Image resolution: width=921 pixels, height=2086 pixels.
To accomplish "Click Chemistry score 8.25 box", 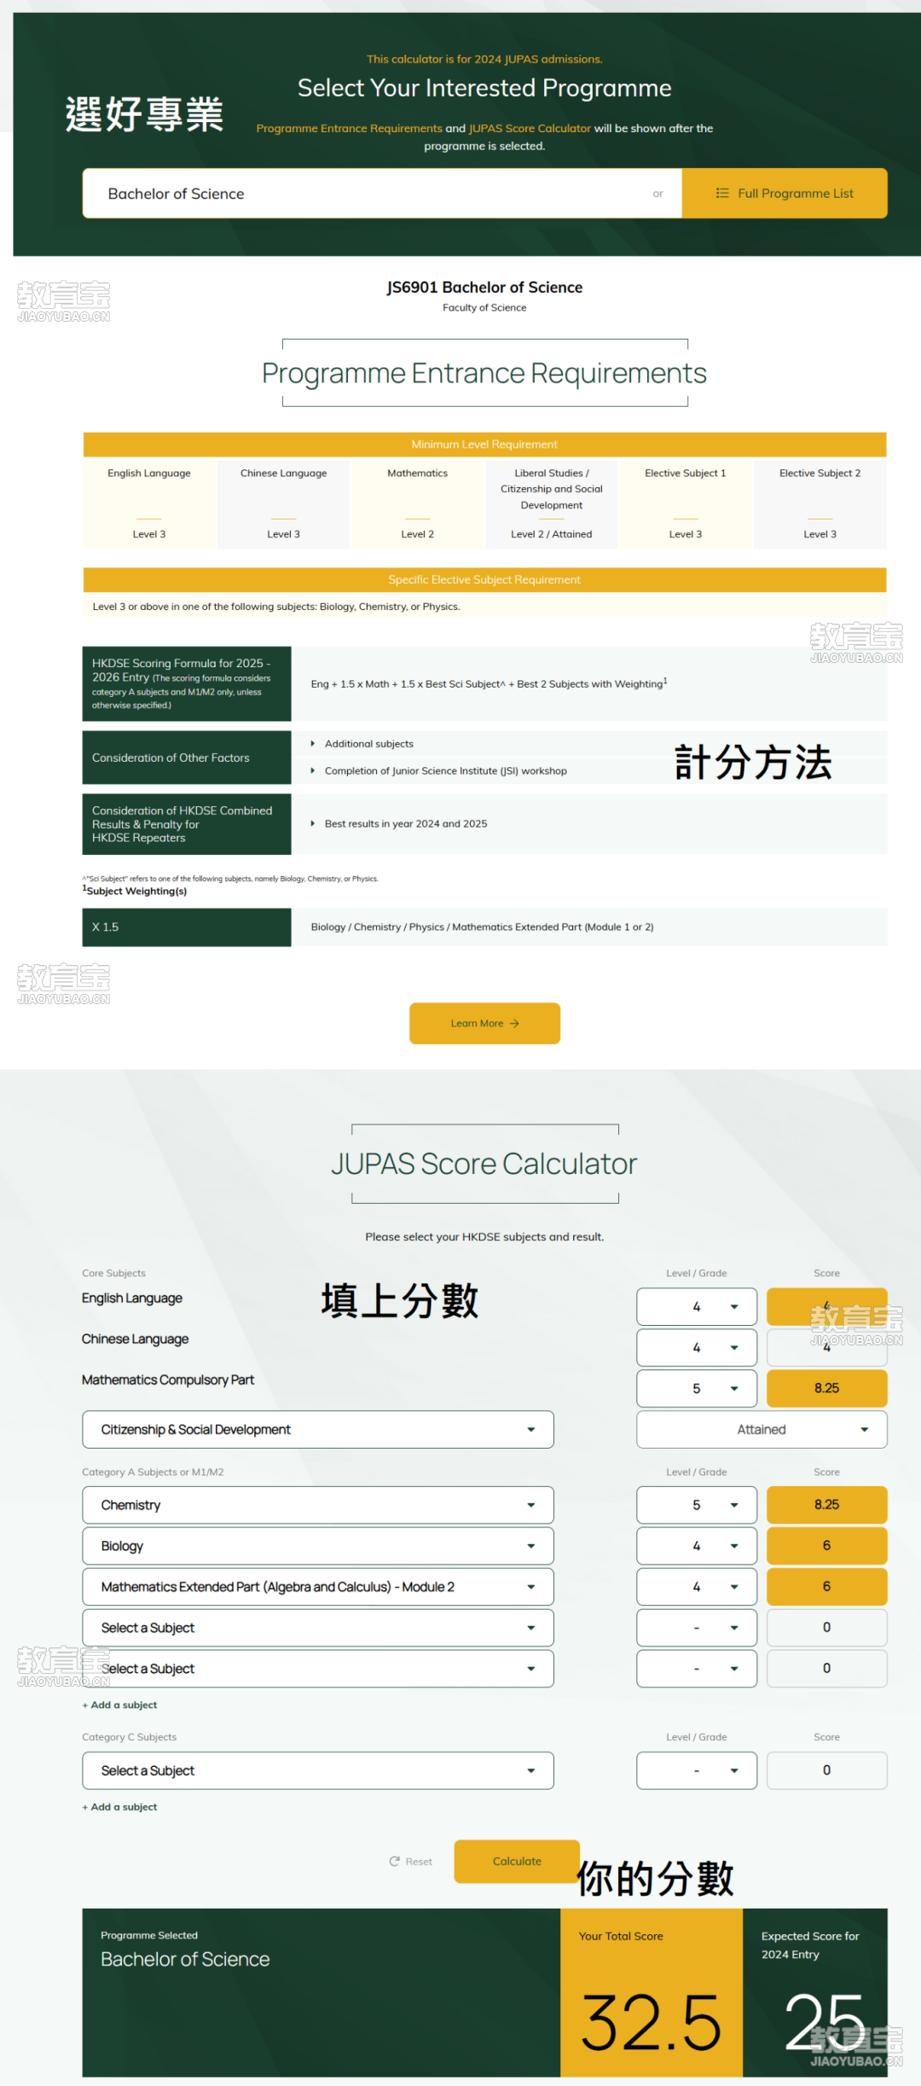I will pyautogui.click(x=827, y=1505).
